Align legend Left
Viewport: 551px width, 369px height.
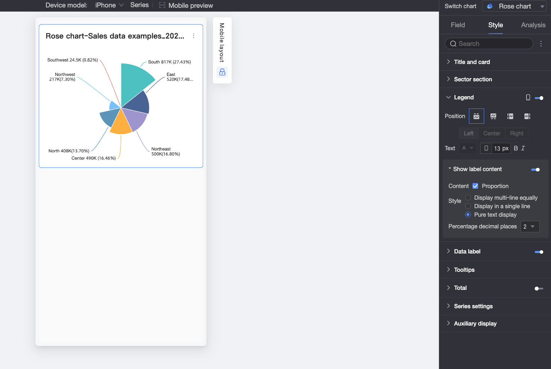click(469, 133)
